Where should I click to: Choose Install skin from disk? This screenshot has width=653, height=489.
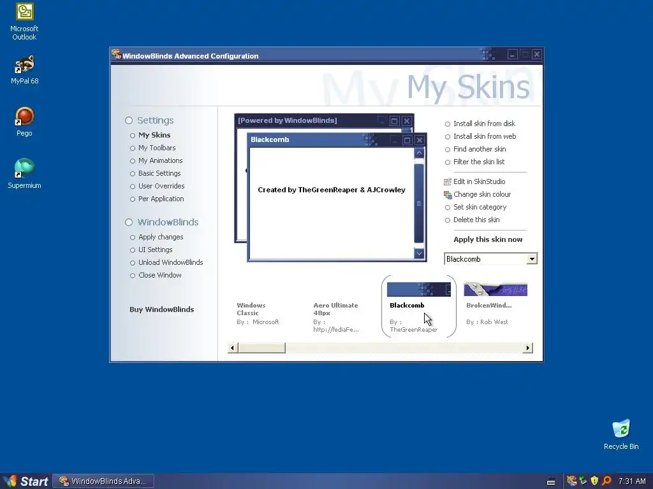484,124
